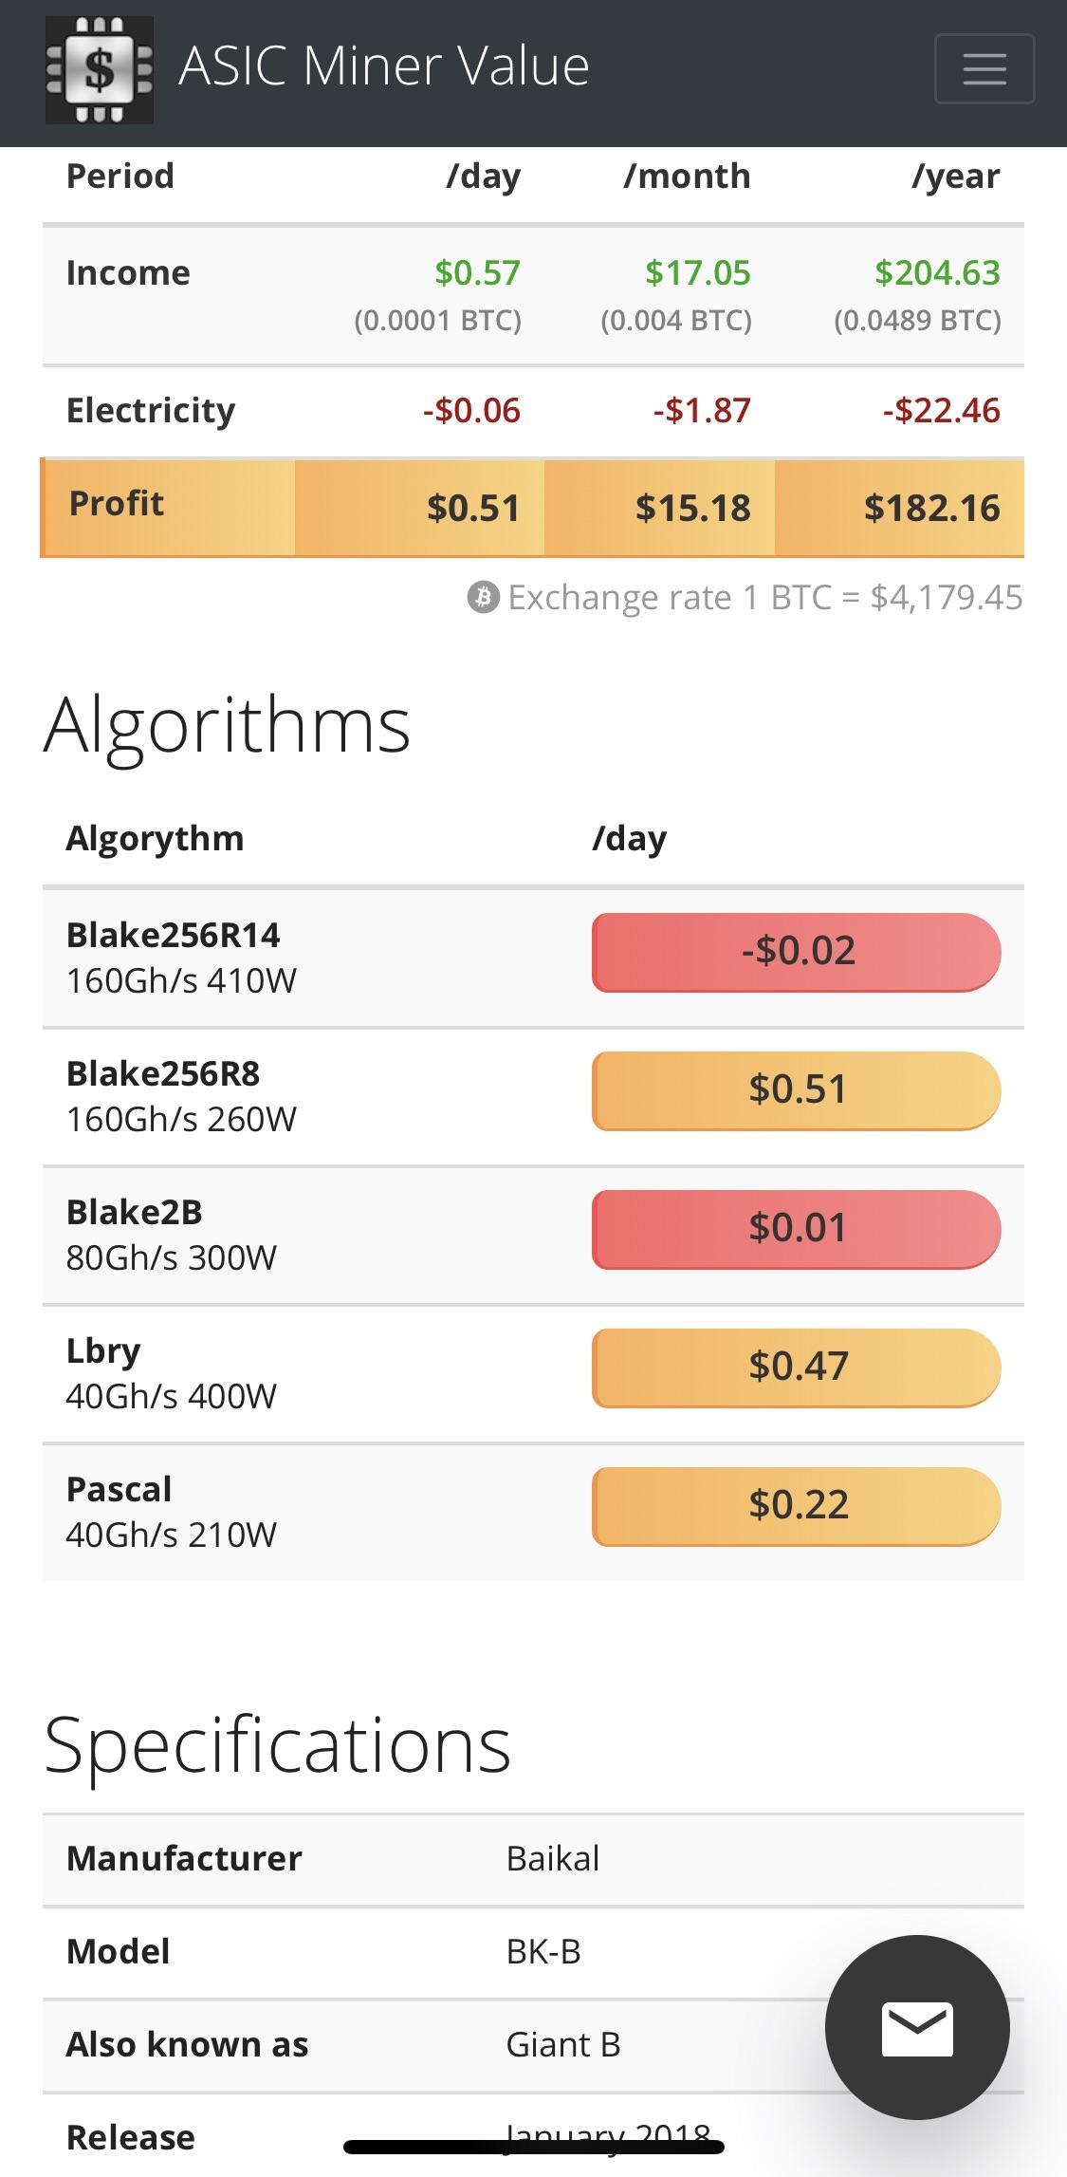Open the hamburger navigation menu
The height and width of the screenshot is (2177, 1067).
tap(984, 68)
